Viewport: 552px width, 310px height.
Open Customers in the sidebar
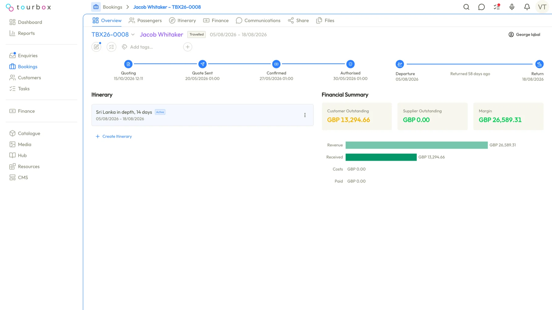tap(25, 77)
